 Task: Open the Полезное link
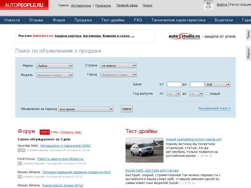coord(103,6)
